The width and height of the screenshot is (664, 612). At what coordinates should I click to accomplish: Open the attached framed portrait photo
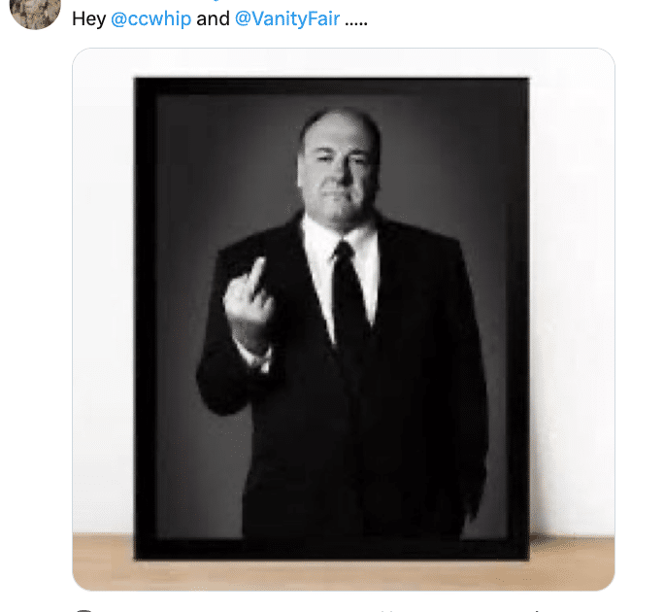click(344, 319)
